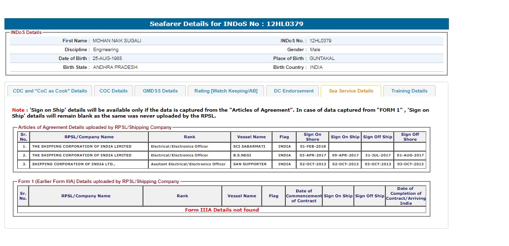Click the Vessel Name header in Articles table
Viewport: 509px width, 246px height.
tap(251, 137)
